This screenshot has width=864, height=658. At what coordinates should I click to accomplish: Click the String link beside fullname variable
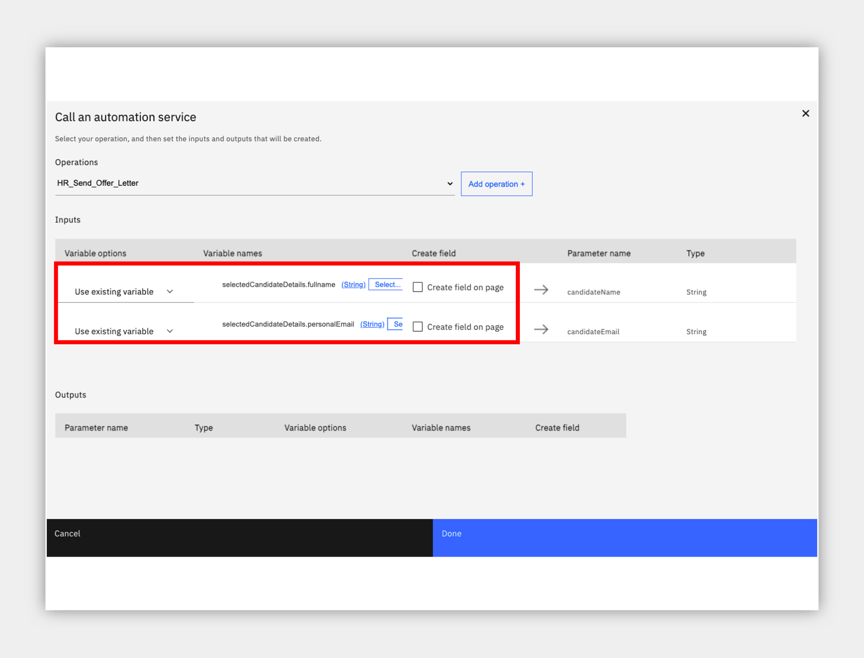click(x=353, y=284)
